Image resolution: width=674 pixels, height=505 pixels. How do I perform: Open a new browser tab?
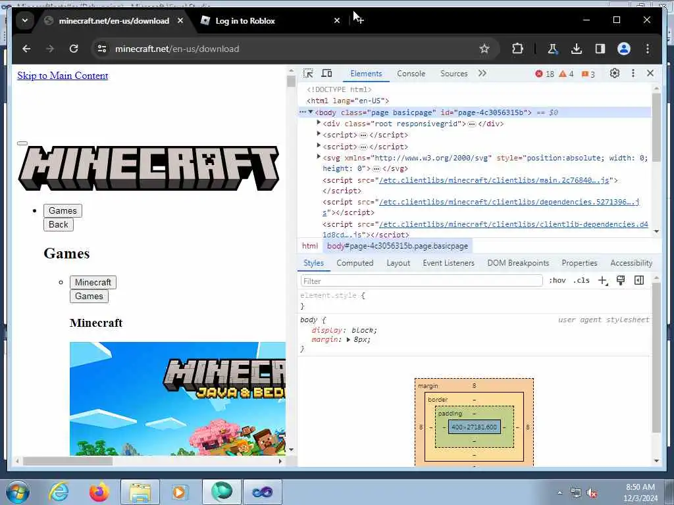coord(359,20)
